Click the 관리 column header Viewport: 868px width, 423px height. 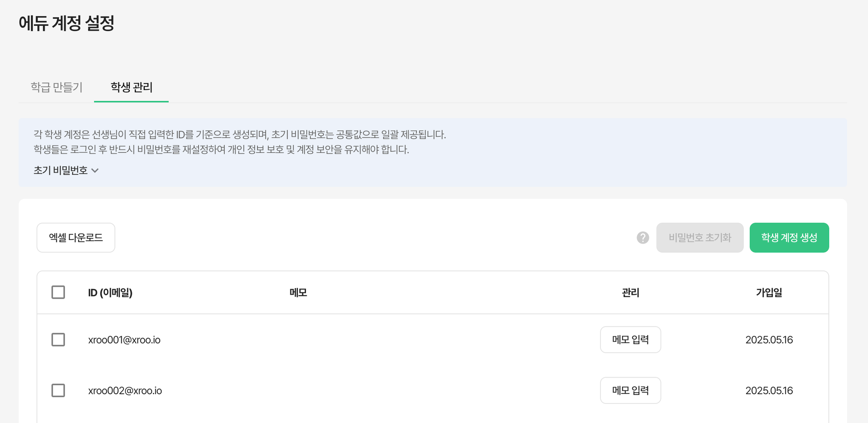click(x=630, y=292)
